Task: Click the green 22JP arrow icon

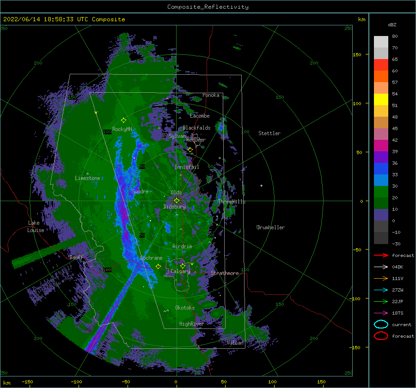Action: (381, 301)
